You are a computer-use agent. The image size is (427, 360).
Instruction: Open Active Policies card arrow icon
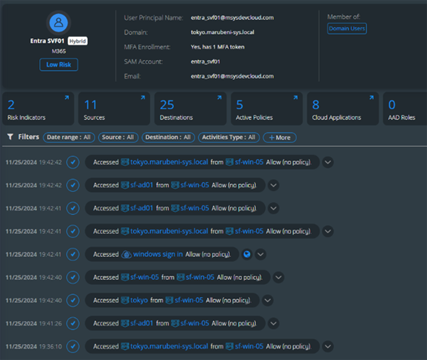pyautogui.click(x=295, y=98)
